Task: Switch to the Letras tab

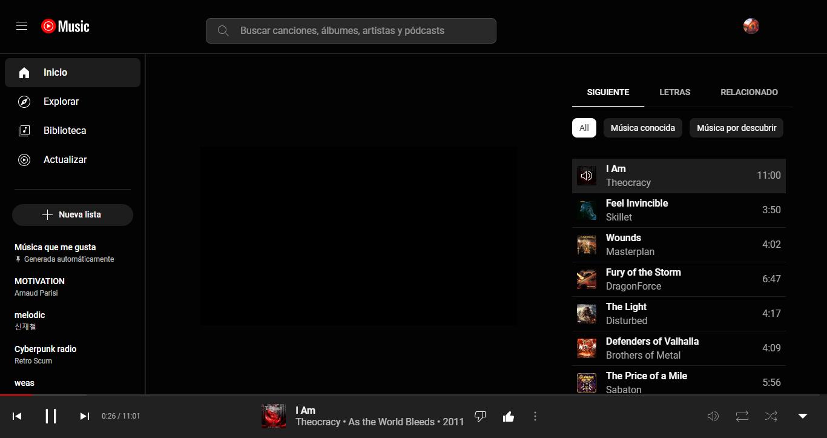Action: coord(675,92)
